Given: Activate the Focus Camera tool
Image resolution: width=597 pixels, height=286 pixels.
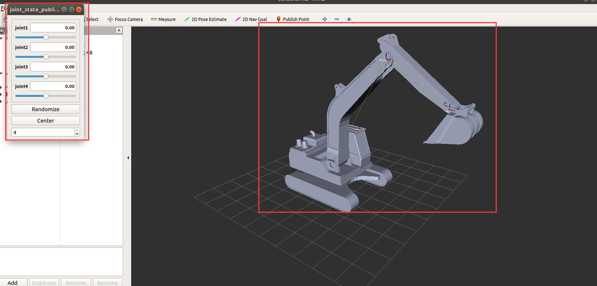Looking at the screenshot, I should [x=125, y=19].
